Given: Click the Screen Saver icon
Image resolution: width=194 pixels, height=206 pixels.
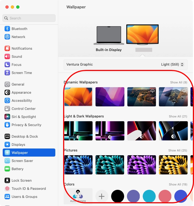Looking at the screenshot, I should point(7,161).
